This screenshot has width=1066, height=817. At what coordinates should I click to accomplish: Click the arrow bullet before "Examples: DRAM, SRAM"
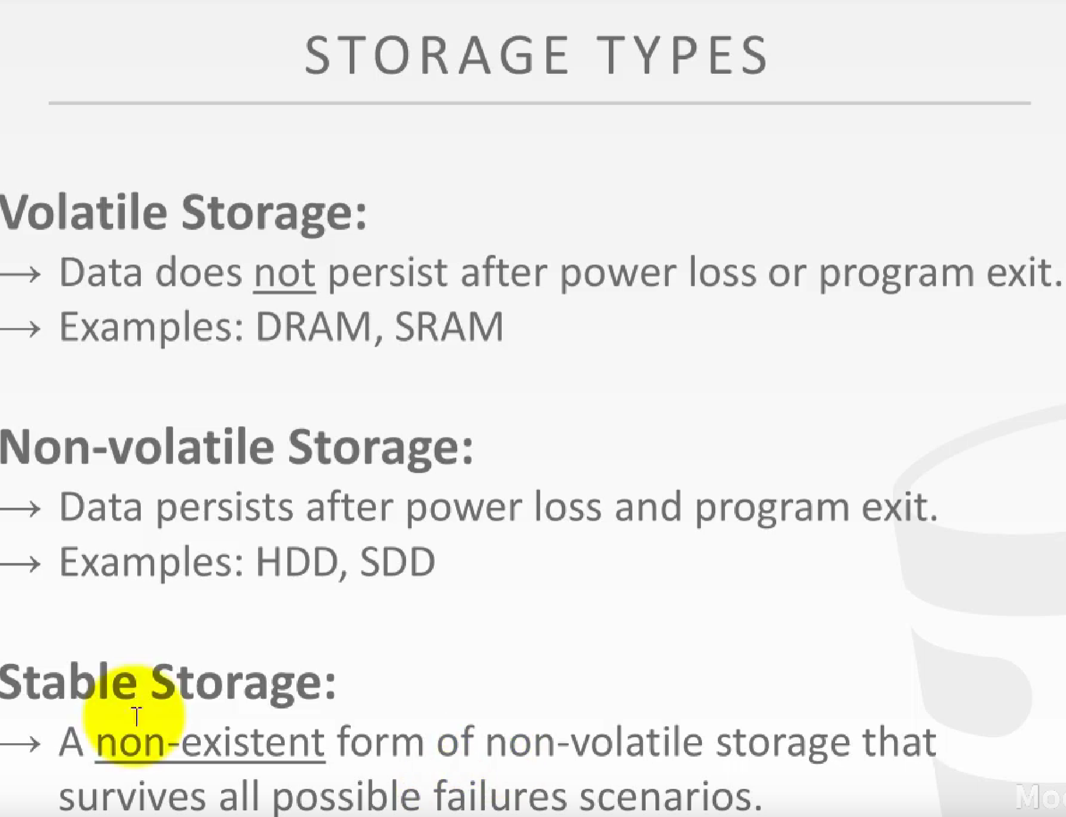pos(20,328)
